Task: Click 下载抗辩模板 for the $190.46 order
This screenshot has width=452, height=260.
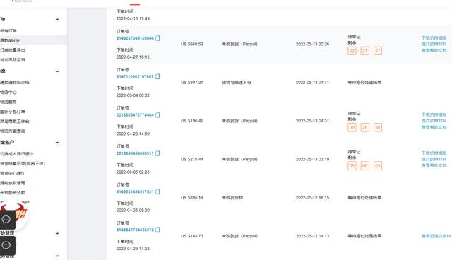Action: click(x=434, y=114)
